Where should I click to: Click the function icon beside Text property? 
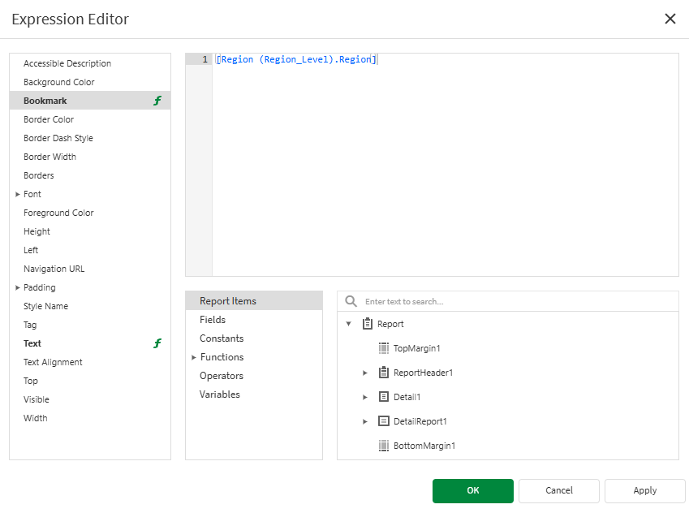(157, 343)
